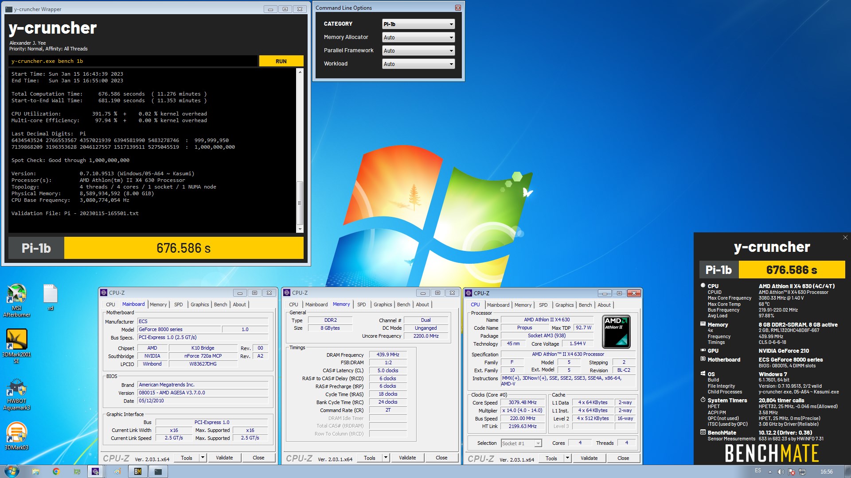Click BenchMate CPU section icon
Screen dimensions: 851x478
click(703, 286)
